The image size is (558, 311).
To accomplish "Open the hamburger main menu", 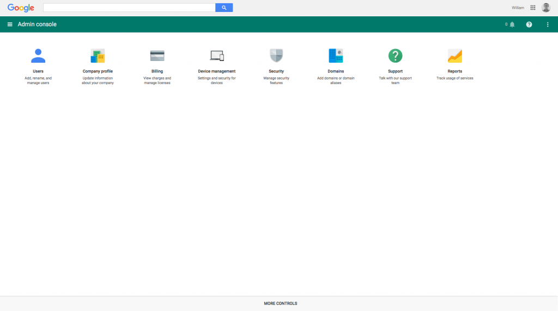I will pos(10,25).
